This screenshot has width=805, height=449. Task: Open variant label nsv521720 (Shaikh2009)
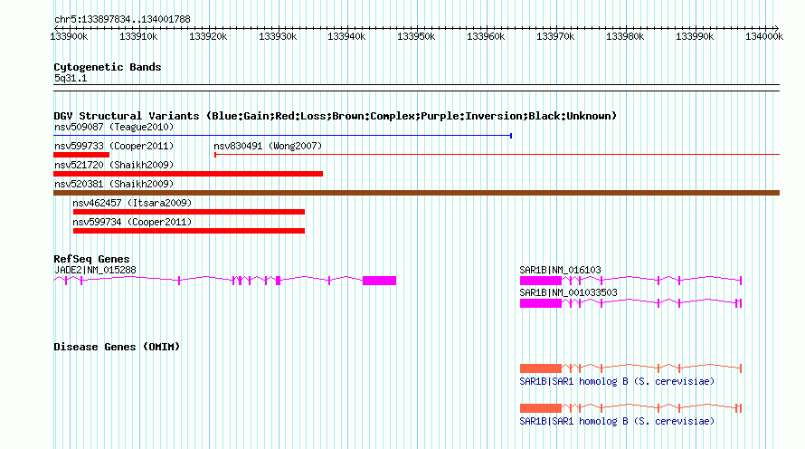(x=114, y=165)
